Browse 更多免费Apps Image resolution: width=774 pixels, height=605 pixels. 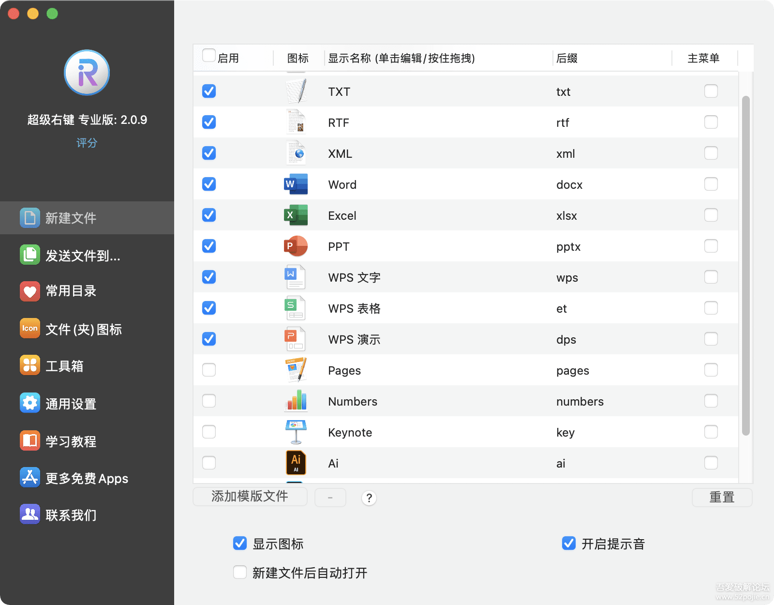click(x=86, y=478)
